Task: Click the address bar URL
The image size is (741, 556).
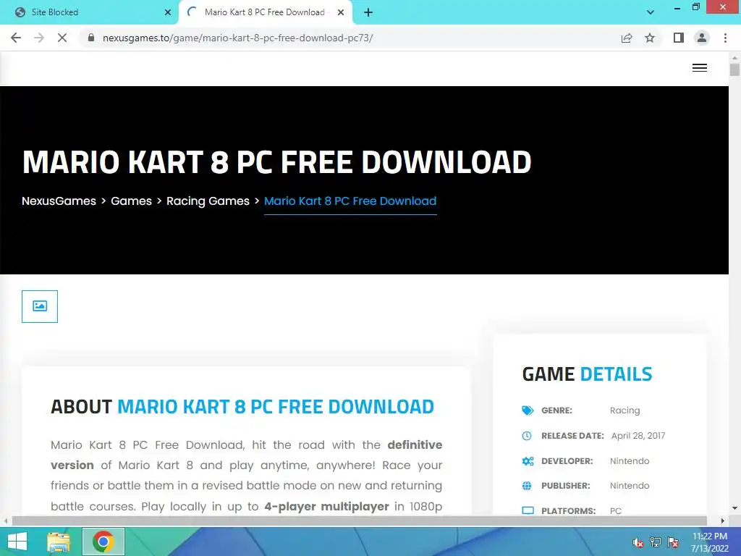Action: click(237, 38)
